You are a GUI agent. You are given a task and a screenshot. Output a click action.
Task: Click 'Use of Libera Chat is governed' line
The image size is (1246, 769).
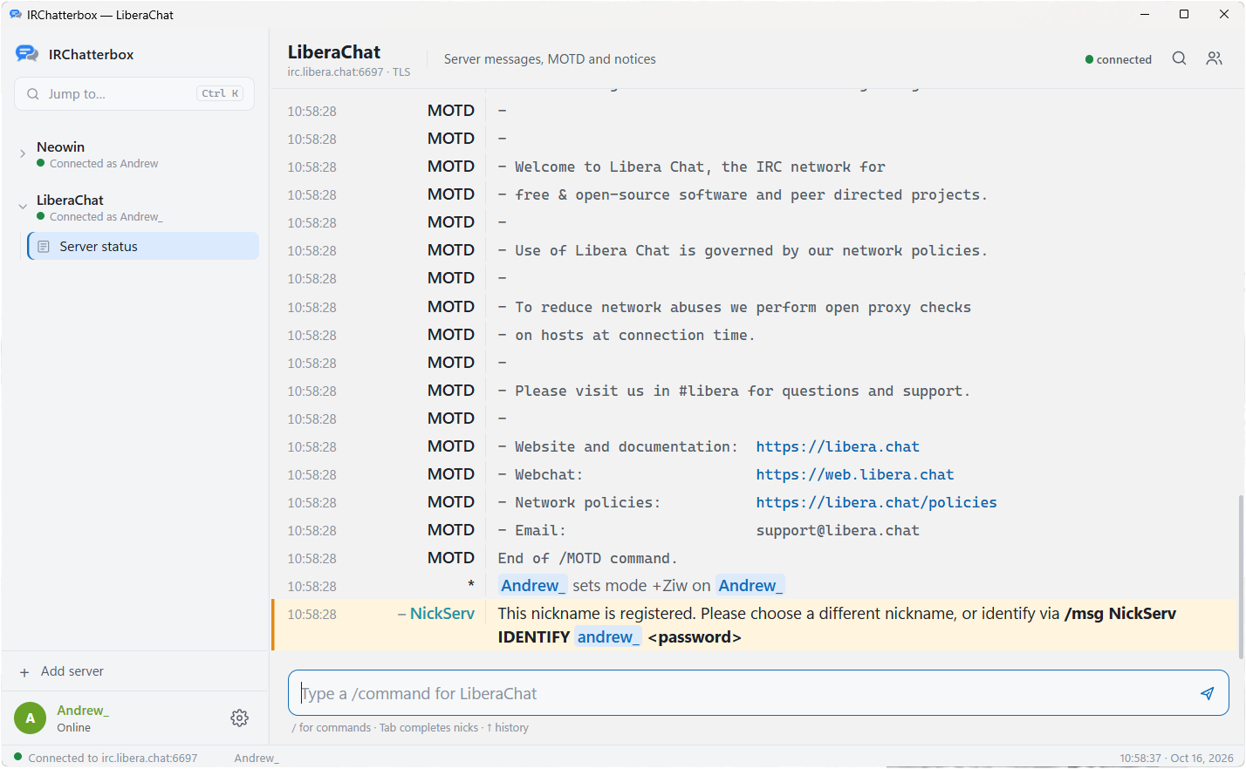(743, 250)
